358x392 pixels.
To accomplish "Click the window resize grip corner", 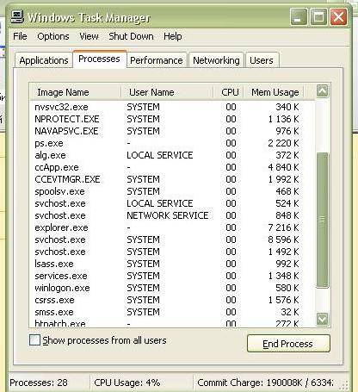I will tap(344, 385).
